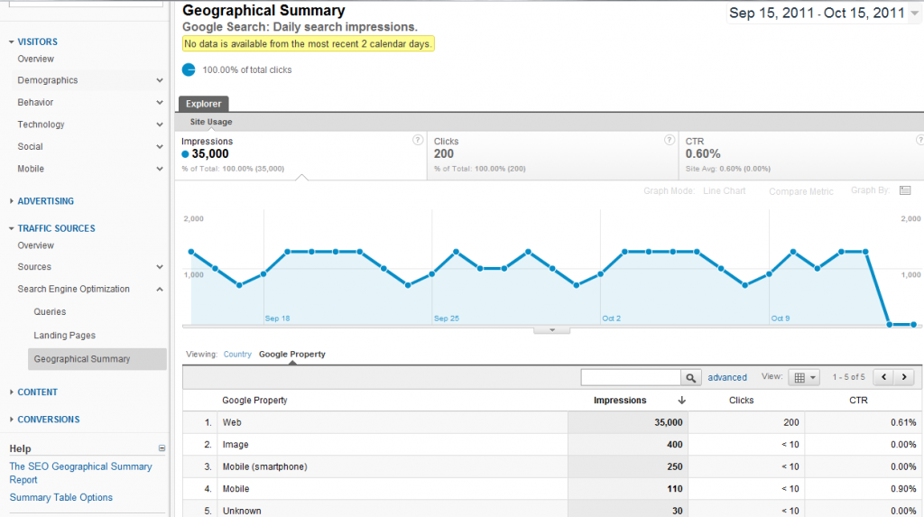This screenshot has height=517, width=924.
Task: Click the Graph By icon
Action: point(905,190)
